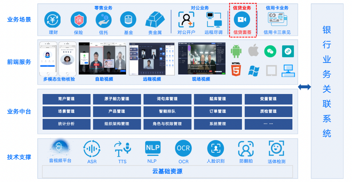Image resolution: width=352 pixels, height=182 pixels.
Task: Click the 云基础资源 cloud resource bar
Action: [x=167, y=172]
